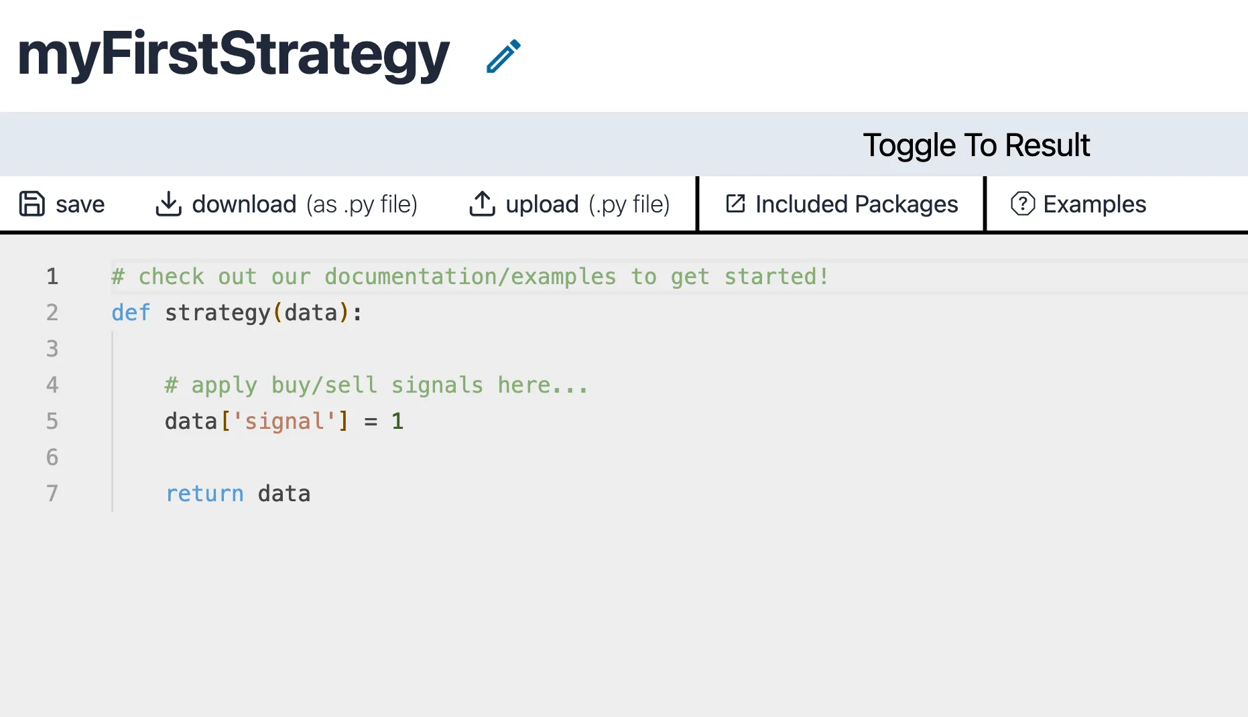The width and height of the screenshot is (1248, 717).
Task: Click line number 5 in the editor
Action: pyautogui.click(x=52, y=421)
